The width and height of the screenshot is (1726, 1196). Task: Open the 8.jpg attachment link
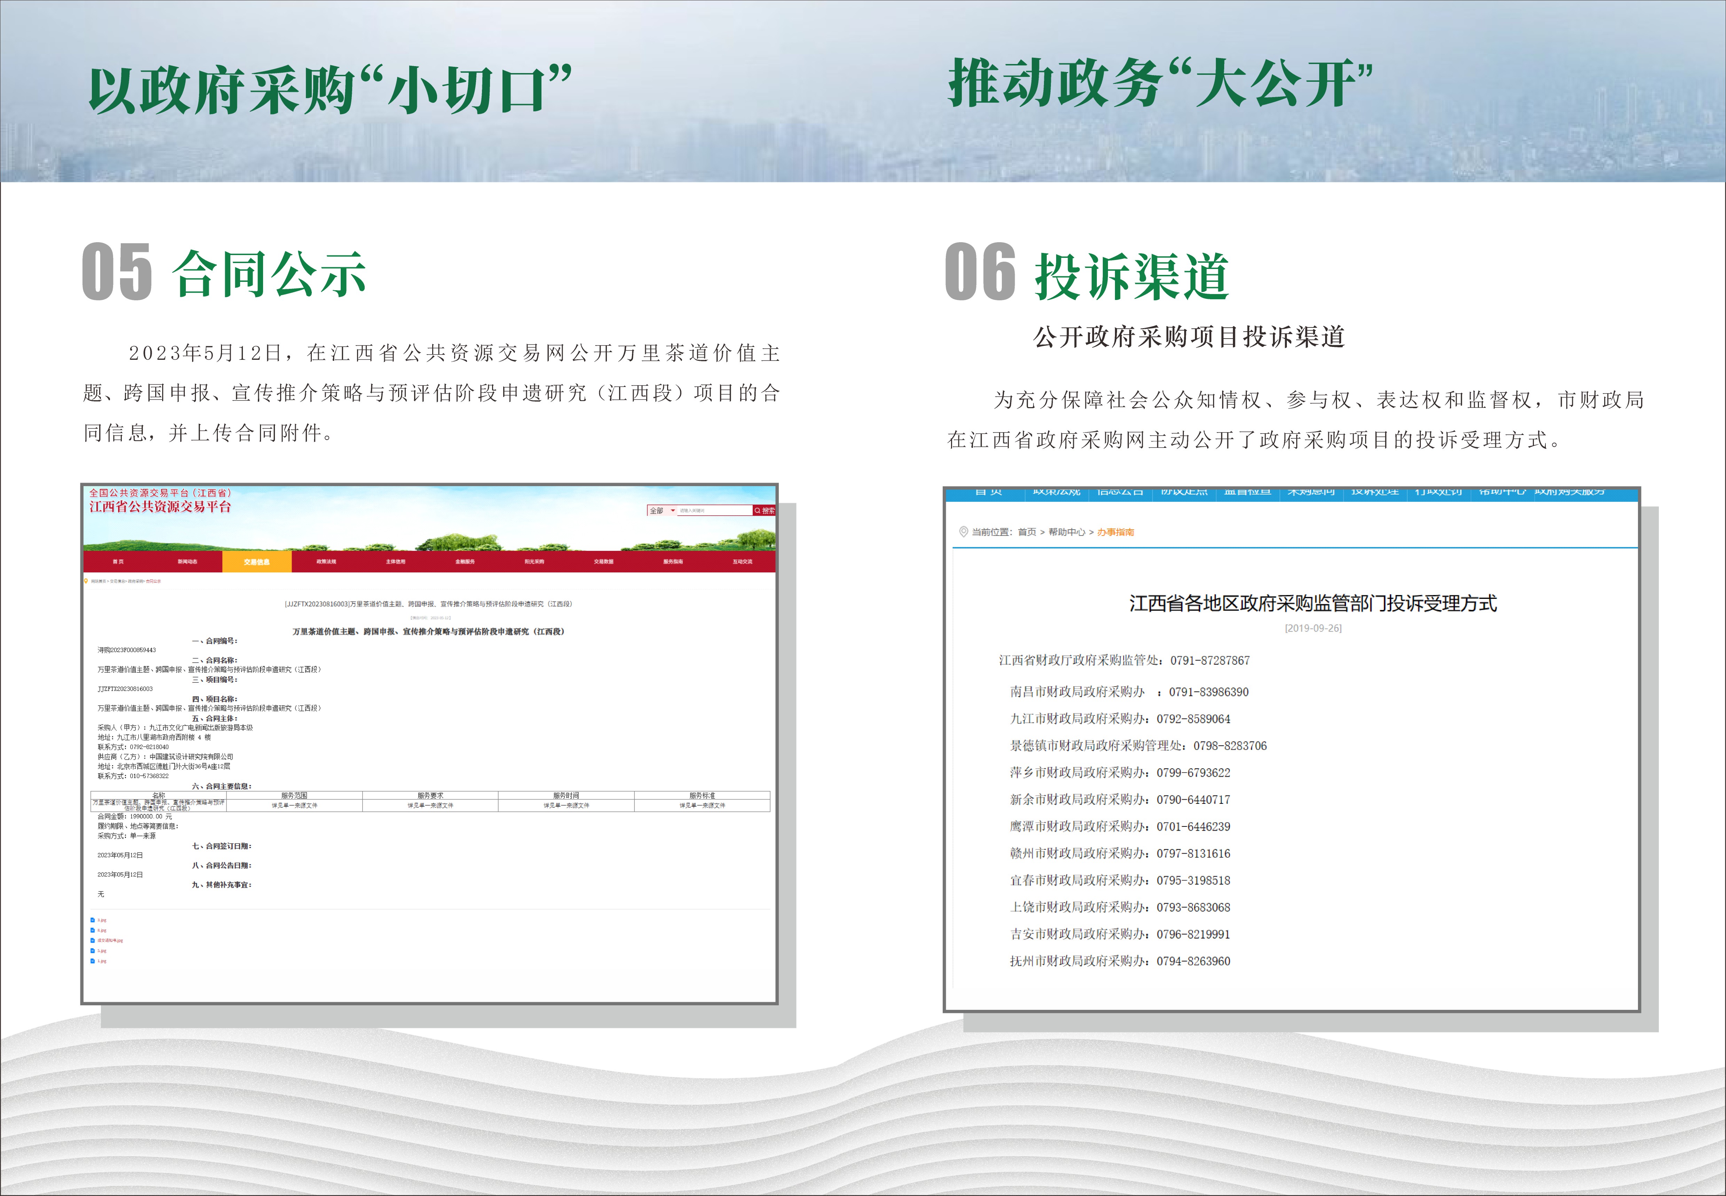[102, 930]
